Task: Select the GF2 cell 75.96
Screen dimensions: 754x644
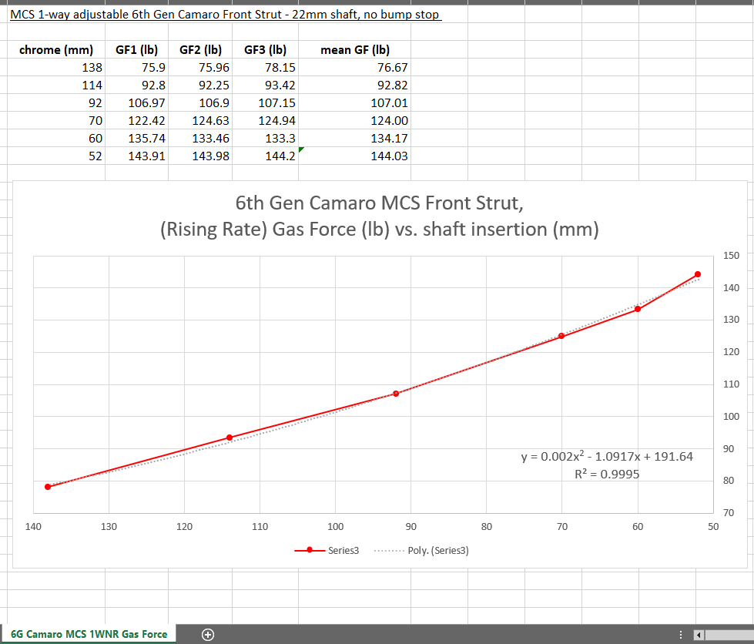Action: (x=200, y=67)
